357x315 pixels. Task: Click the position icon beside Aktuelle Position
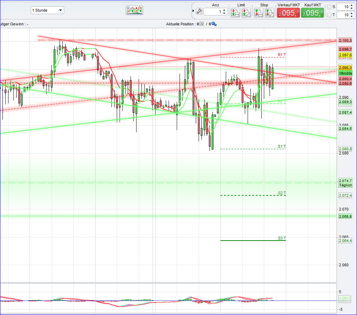[x=201, y=24]
